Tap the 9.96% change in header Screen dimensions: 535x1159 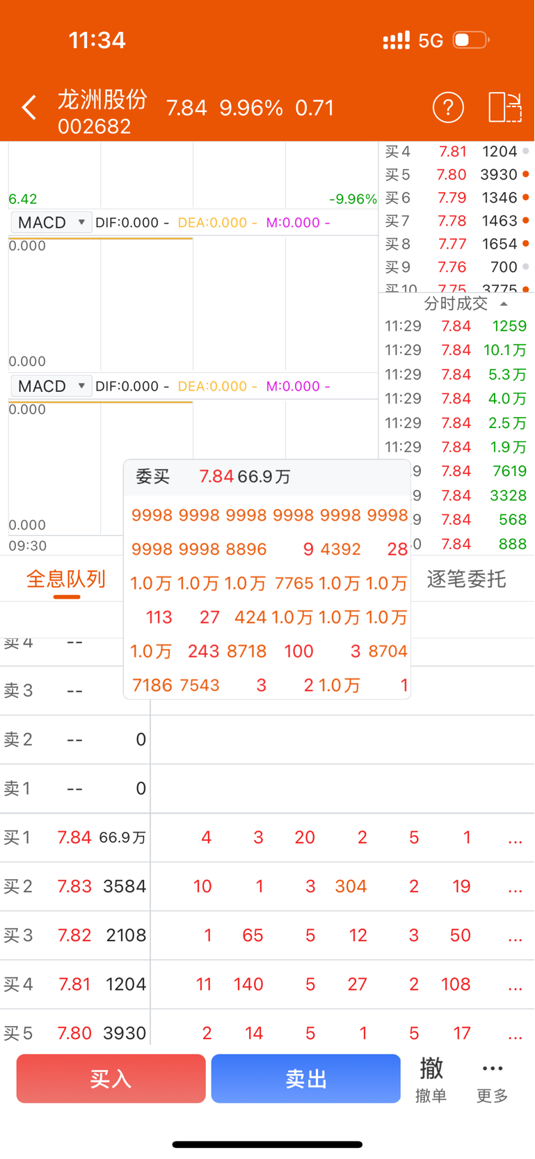coord(251,108)
